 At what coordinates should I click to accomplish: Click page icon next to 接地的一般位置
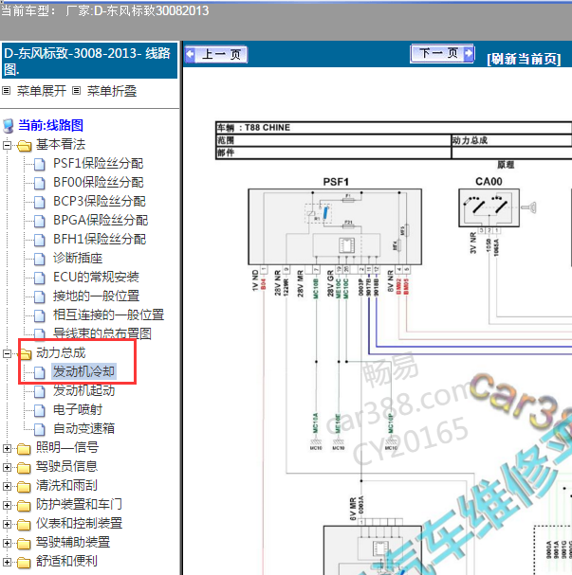[x=40, y=296]
